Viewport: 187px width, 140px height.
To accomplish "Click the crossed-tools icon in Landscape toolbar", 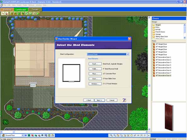I will pyautogui.click(x=26, y=13).
